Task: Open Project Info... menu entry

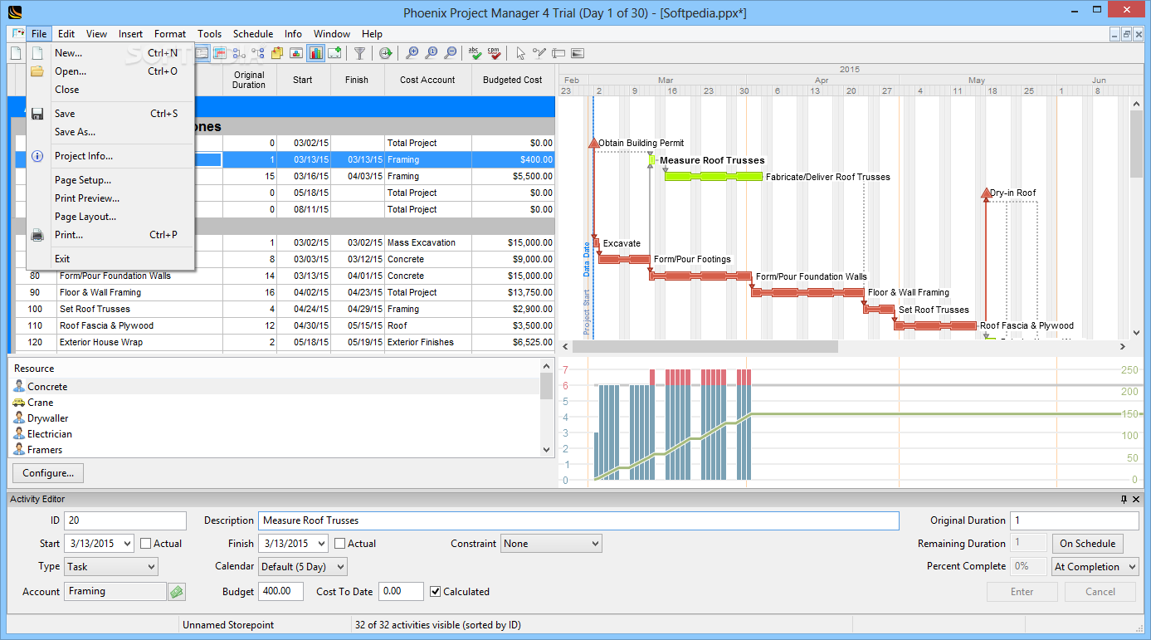Action: 111,156
